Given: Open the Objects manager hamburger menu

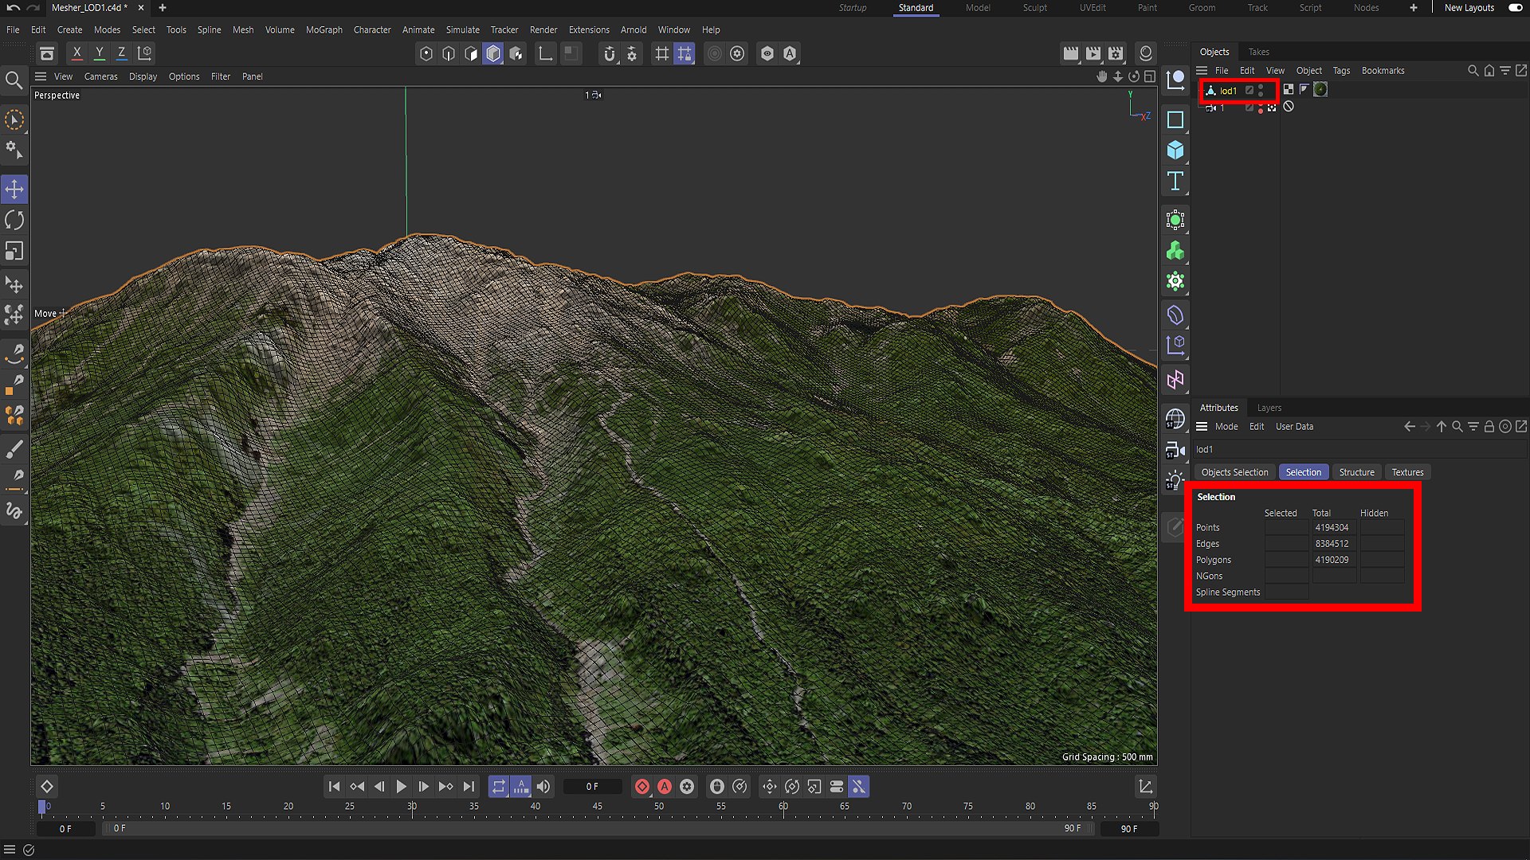Looking at the screenshot, I should coord(1202,71).
